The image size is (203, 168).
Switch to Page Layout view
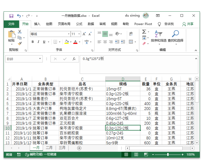point(136,155)
